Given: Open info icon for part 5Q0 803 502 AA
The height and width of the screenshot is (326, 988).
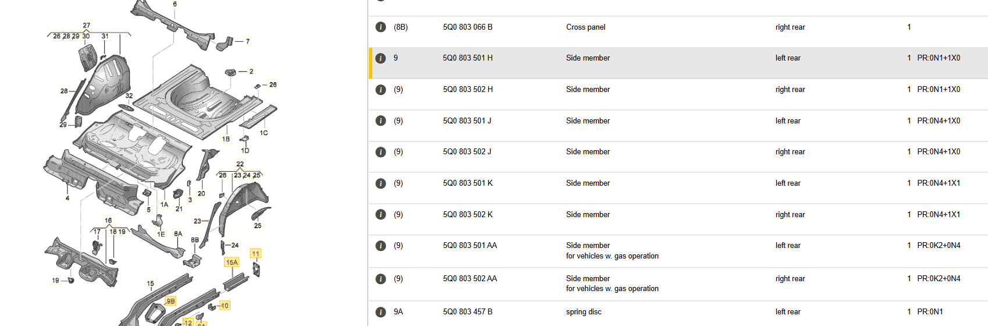Looking at the screenshot, I should coord(381,279).
